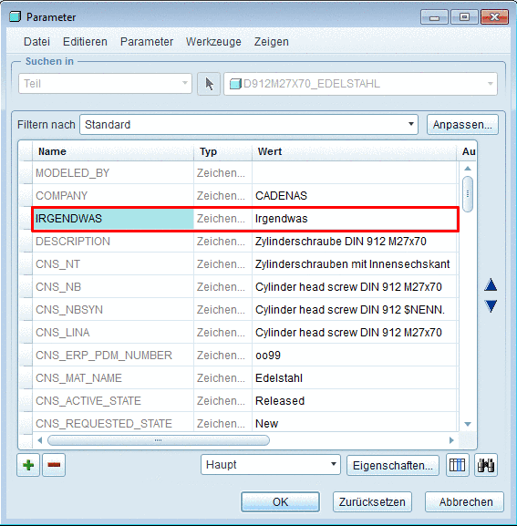Open the Haupt dropdown

click(271, 465)
